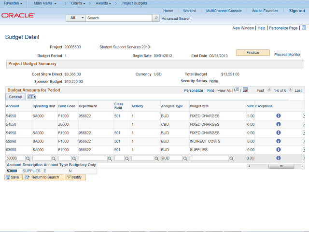The image size is (309, 232).
Task: Open the Operating Unit lookup magnifier
Action: (54, 159)
